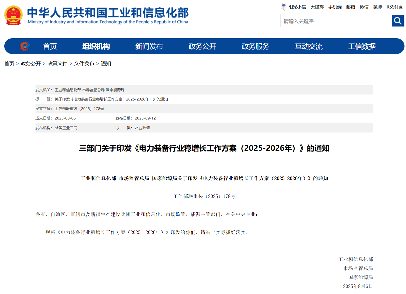Viewport: 406px width, 294px height.
Task: Open 工信数据 from the navigation bar
Action: (x=362, y=46)
